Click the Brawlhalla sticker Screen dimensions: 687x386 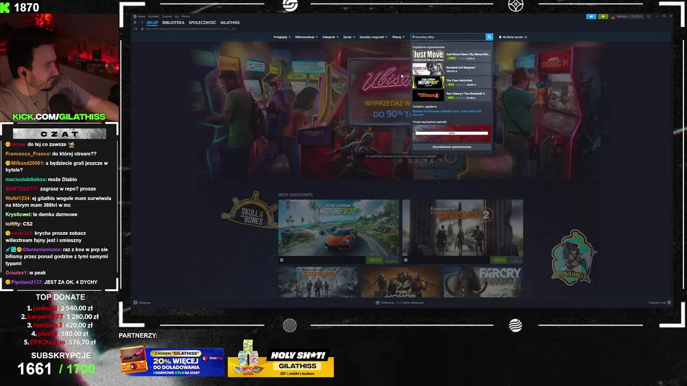573,258
